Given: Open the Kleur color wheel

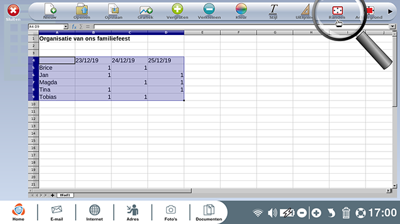Looking at the screenshot, I should coord(241,9).
